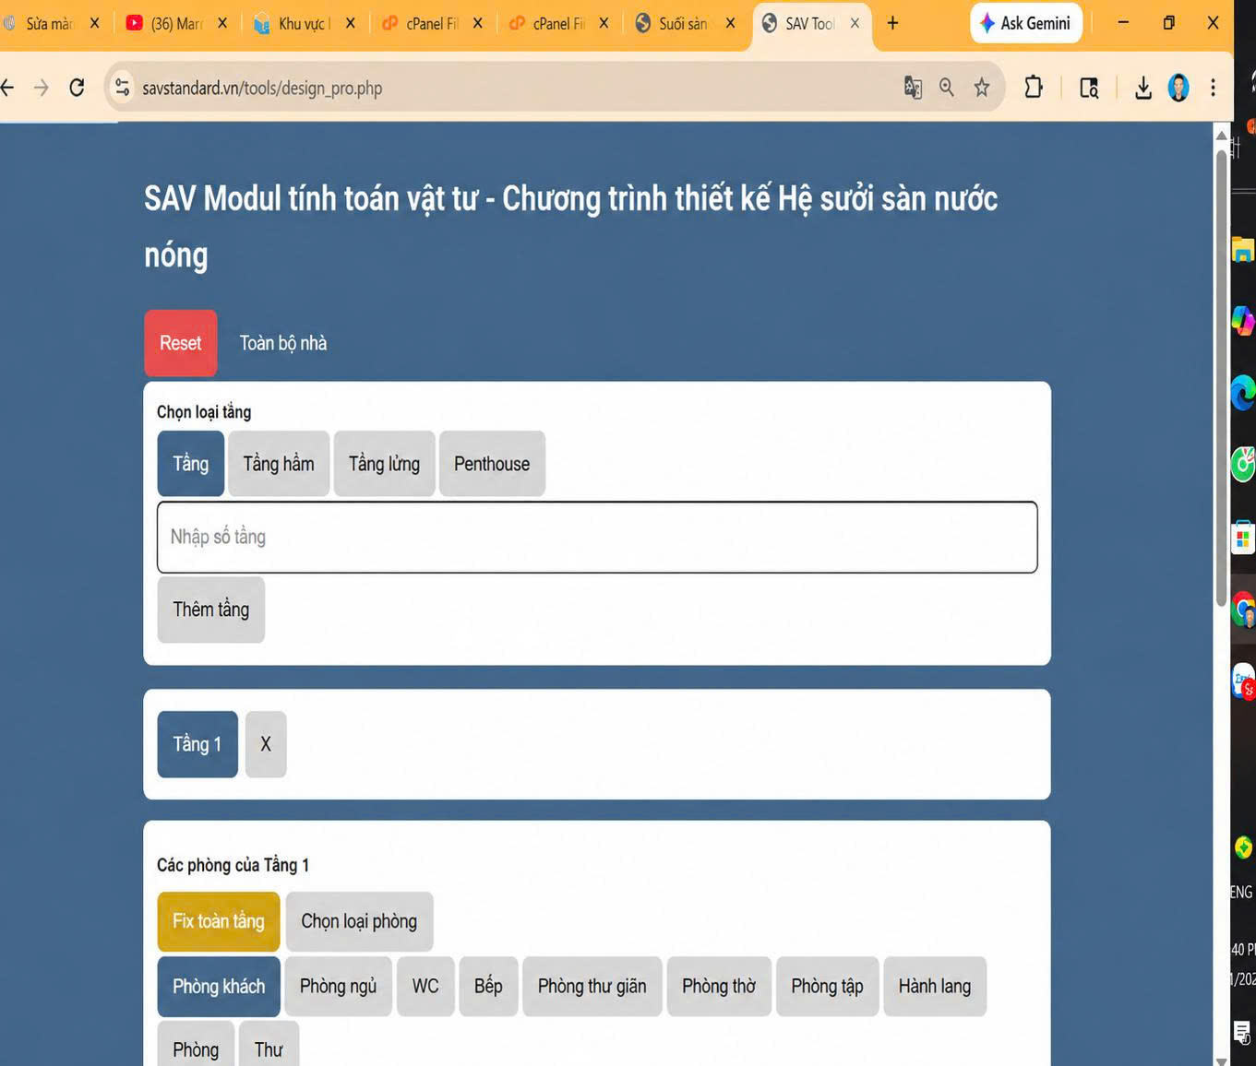Switch to the Sửa màn tab
Image resolution: width=1256 pixels, height=1066 pixels.
pyautogui.click(x=48, y=24)
